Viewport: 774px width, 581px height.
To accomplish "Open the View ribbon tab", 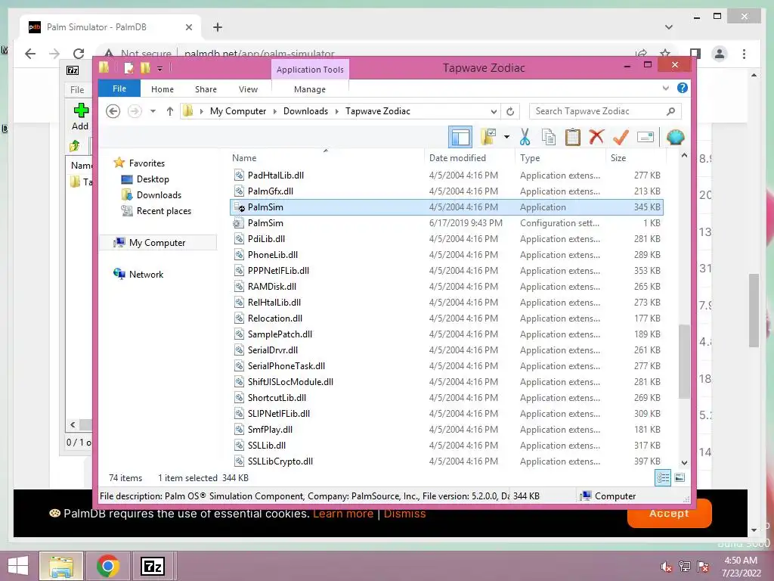I will point(248,89).
